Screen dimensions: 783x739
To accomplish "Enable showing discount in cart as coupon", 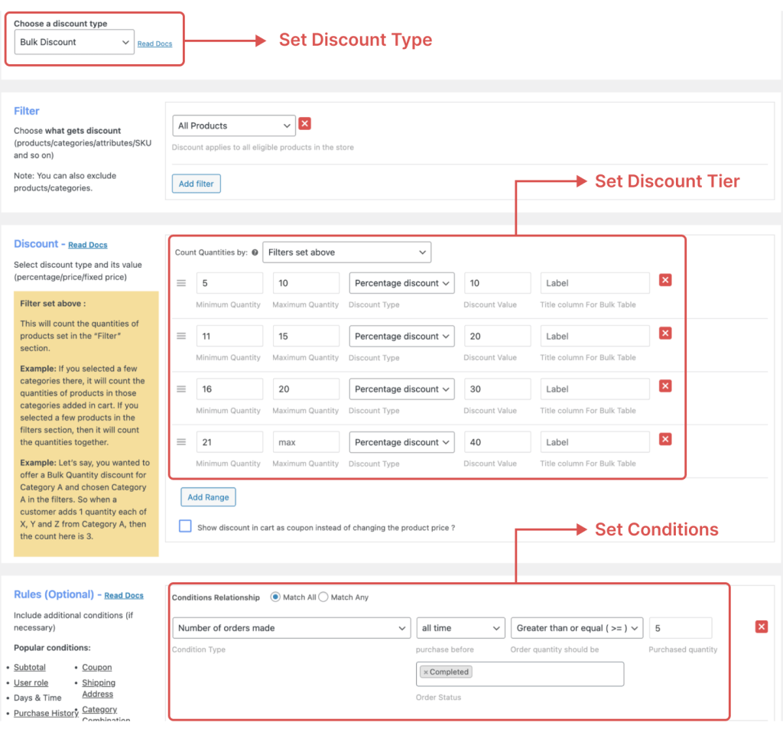I will pos(184,526).
